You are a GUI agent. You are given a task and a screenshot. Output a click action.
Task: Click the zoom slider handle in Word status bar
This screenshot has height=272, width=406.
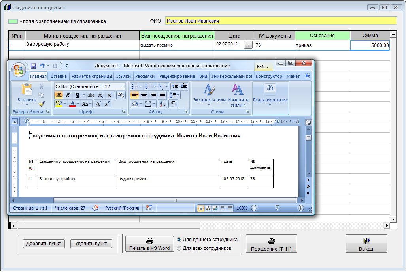click(277, 208)
